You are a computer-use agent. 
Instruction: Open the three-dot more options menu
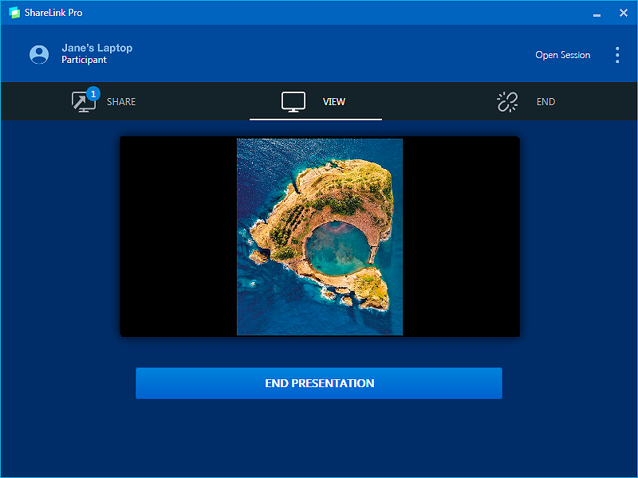(x=616, y=55)
